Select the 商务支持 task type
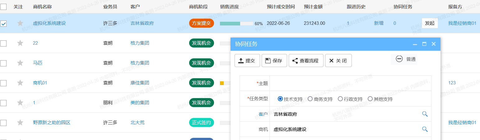The height and width of the screenshot is (140, 480). tap(310, 99)
